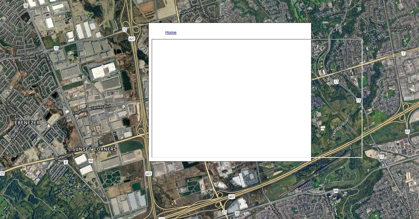Image resolution: width=419 pixels, height=219 pixels.
Task: Select the Highway 27 route shield
Action: (224, 212)
